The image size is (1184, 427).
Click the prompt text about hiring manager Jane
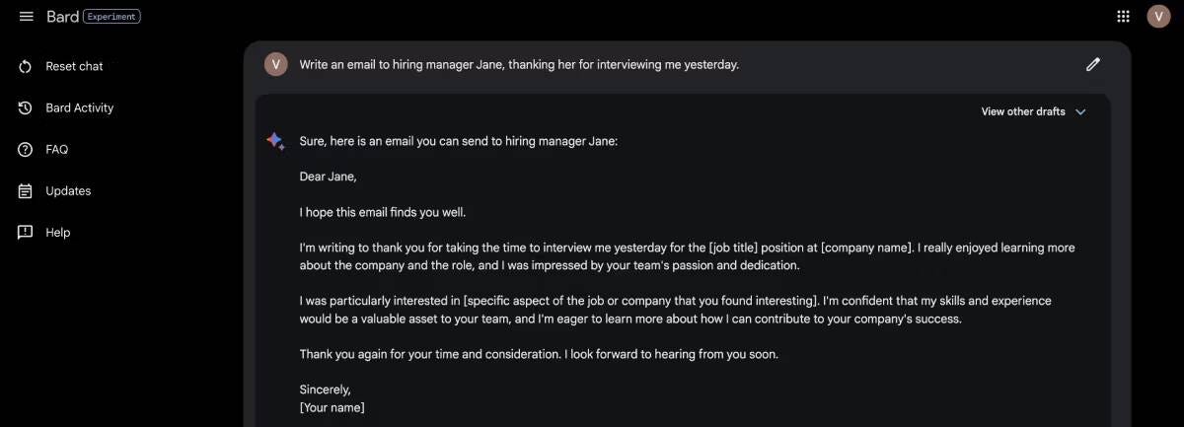pos(519,65)
